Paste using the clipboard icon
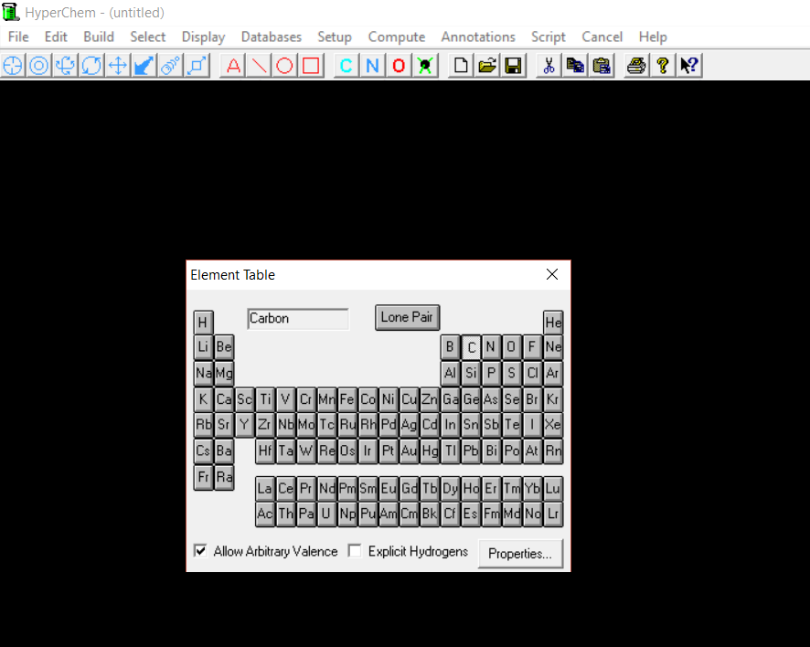 click(602, 66)
